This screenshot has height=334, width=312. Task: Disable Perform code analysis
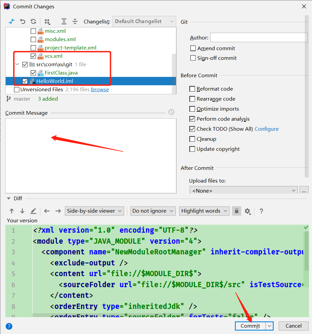point(192,119)
